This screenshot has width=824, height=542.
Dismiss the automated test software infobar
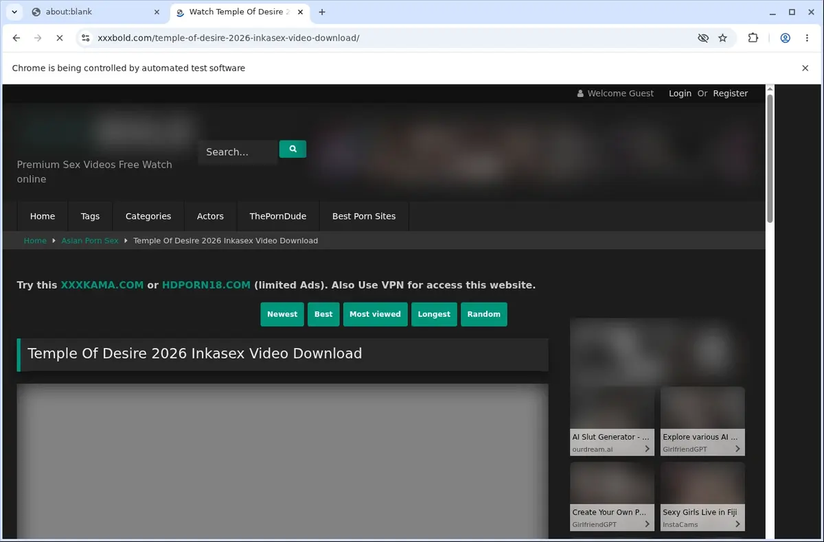pos(805,68)
